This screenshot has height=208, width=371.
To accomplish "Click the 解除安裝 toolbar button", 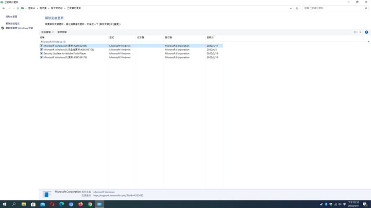I will (62, 32).
